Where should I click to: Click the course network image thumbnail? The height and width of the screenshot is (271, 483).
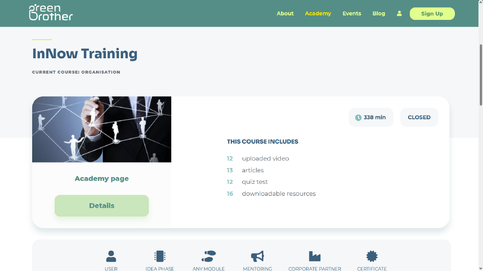[101, 129]
